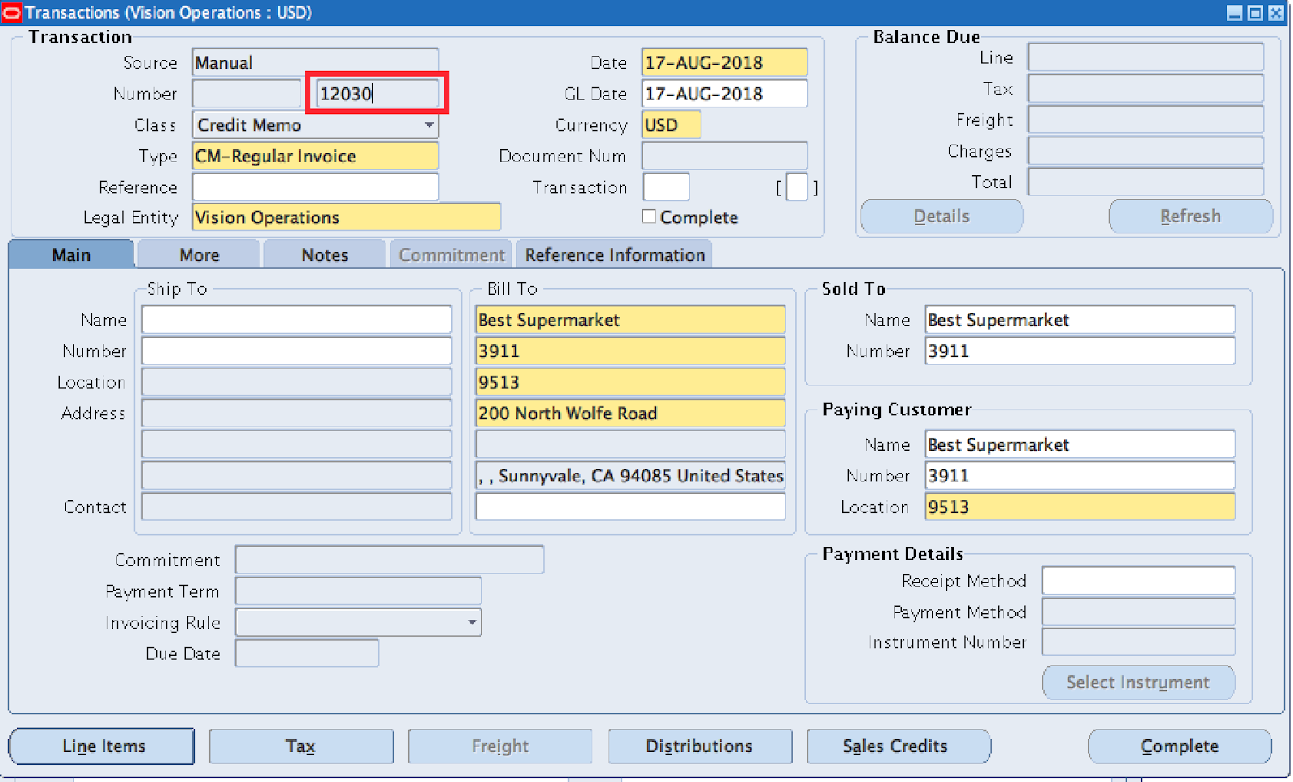Viewport: 1293px width, 782px height.
Task: Click the Refresh button in Balance Due
Action: tap(1190, 216)
